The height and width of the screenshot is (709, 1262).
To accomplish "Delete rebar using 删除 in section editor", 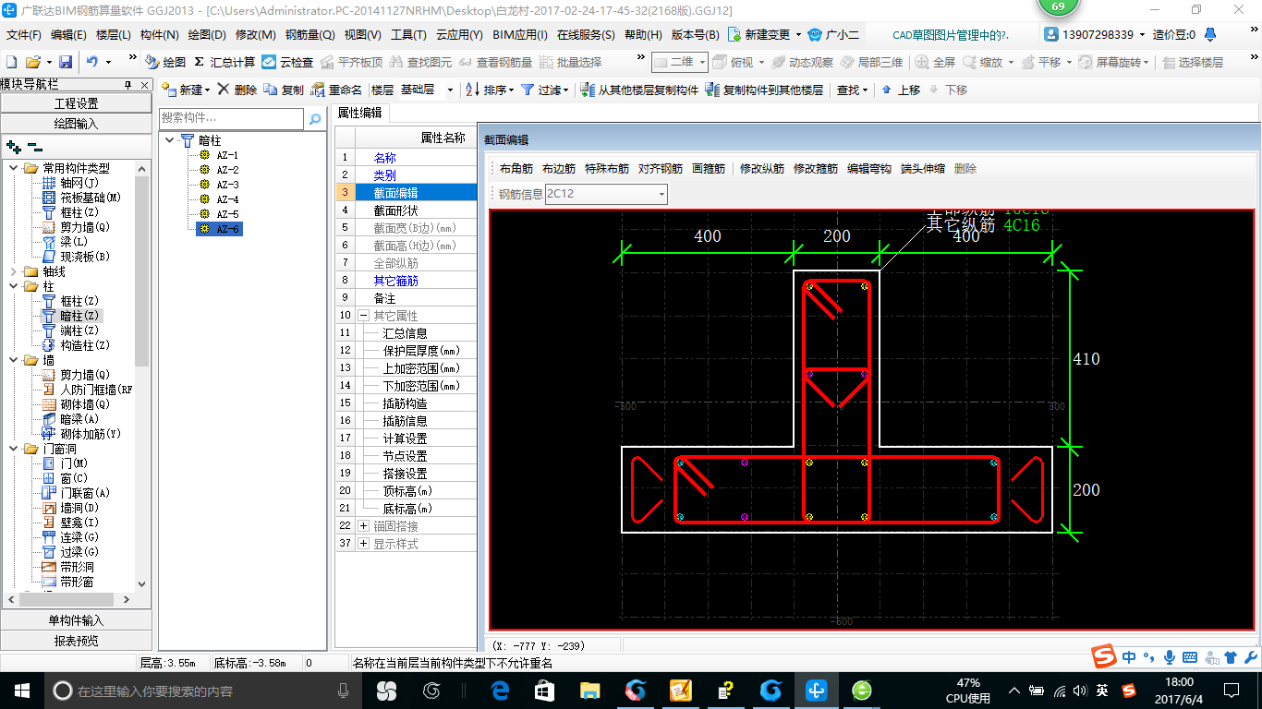I will (964, 168).
